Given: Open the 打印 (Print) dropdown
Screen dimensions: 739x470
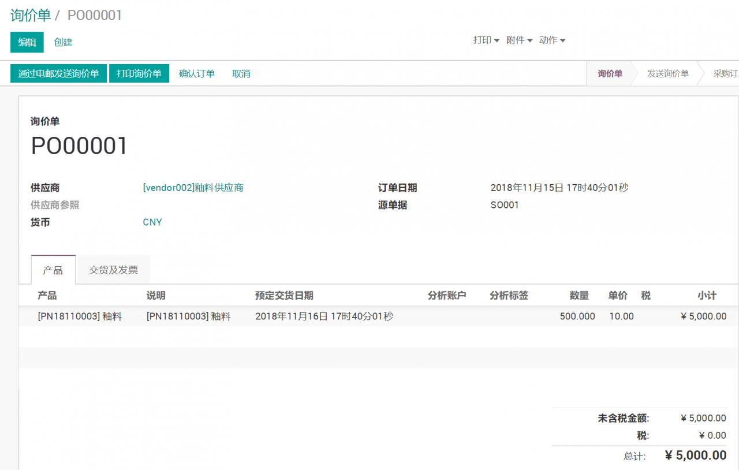Looking at the screenshot, I should tap(486, 40).
